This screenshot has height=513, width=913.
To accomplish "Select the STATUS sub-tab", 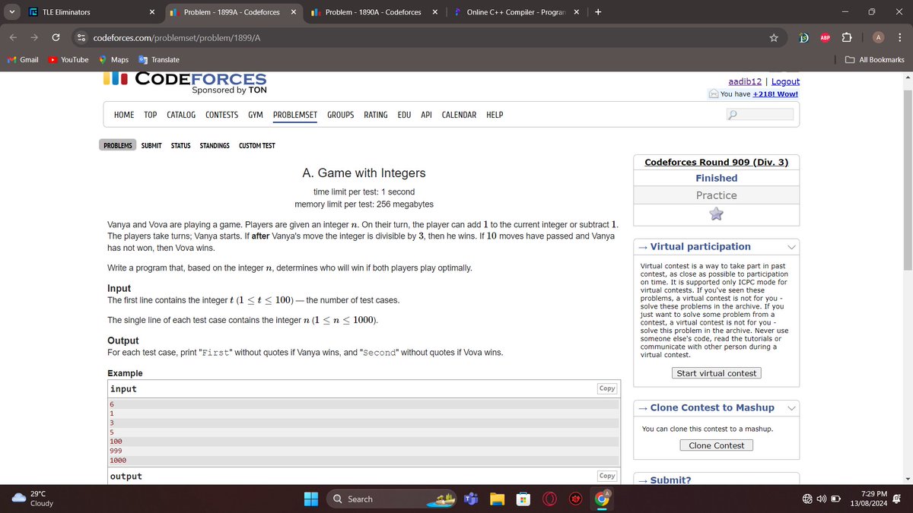I will click(180, 145).
